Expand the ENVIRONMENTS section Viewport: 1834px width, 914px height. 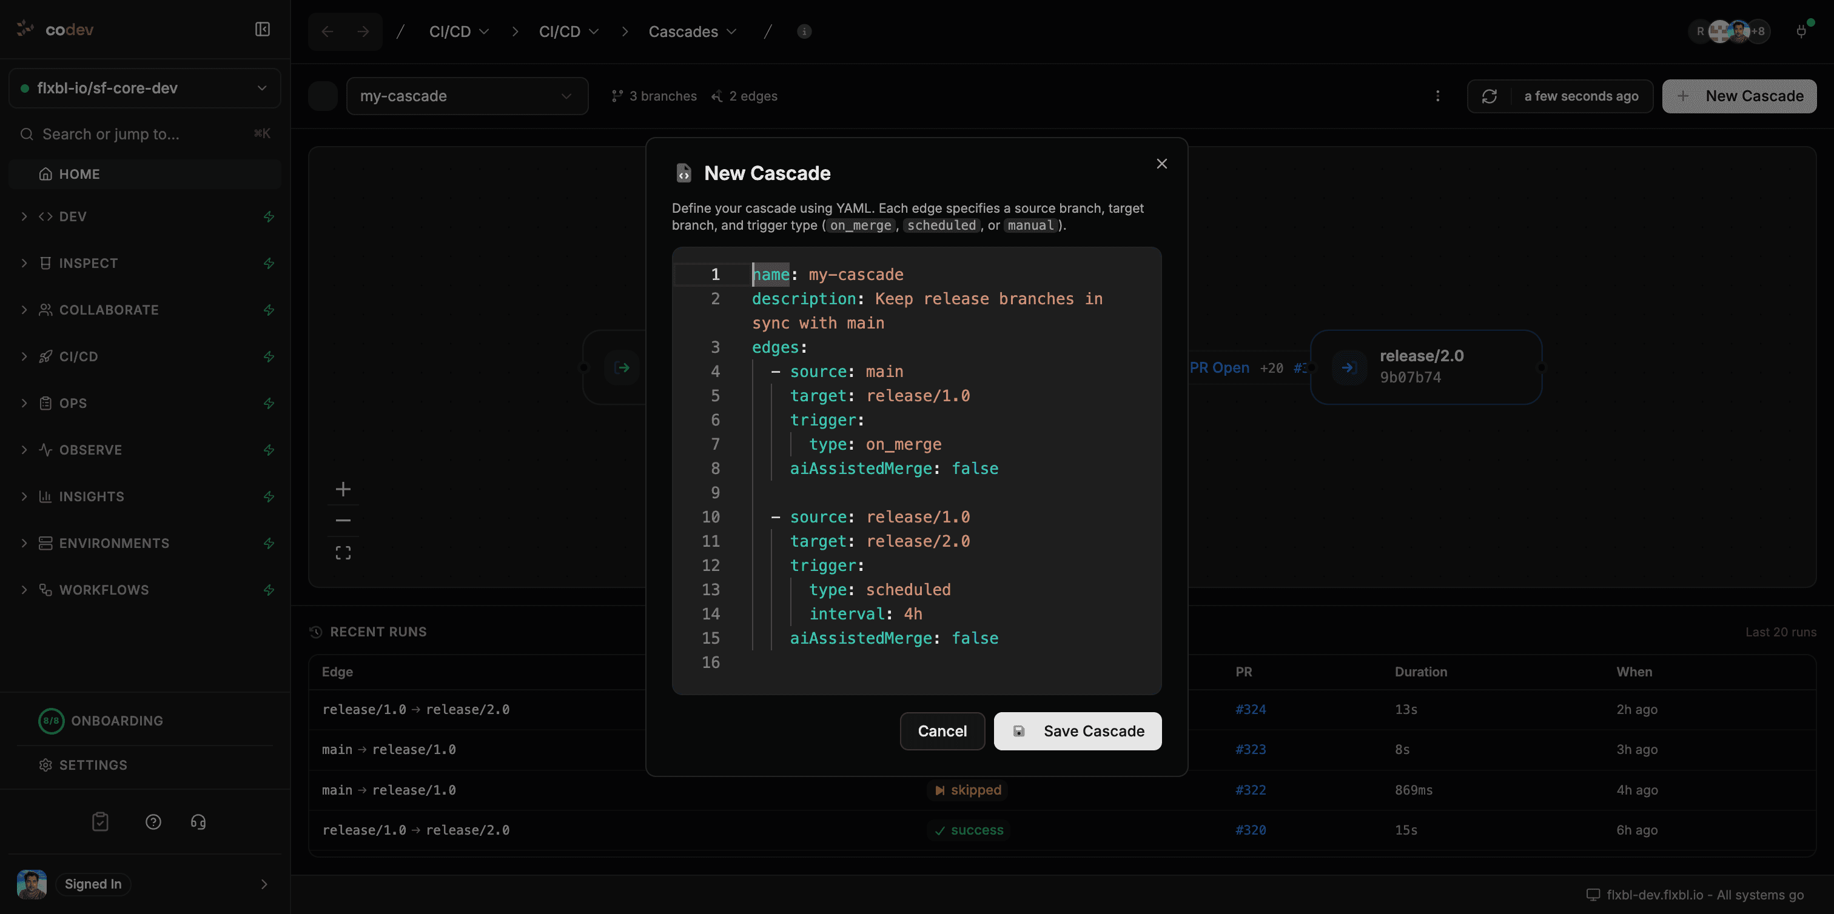tap(24, 544)
